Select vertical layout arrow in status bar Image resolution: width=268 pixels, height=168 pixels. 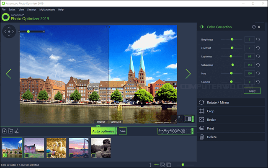point(150,165)
